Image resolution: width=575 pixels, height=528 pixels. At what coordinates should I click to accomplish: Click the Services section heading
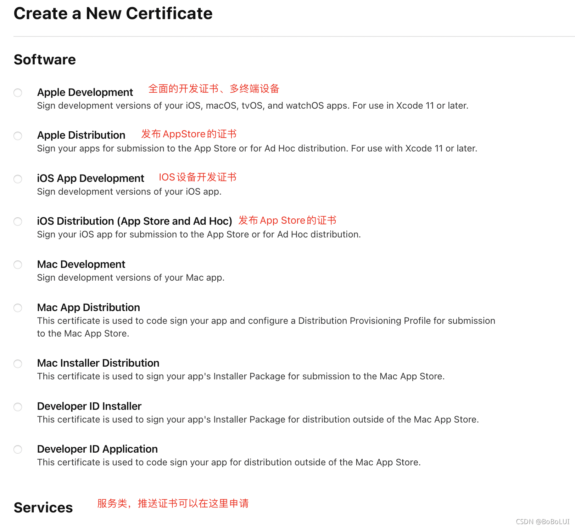pyautogui.click(x=43, y=507)
